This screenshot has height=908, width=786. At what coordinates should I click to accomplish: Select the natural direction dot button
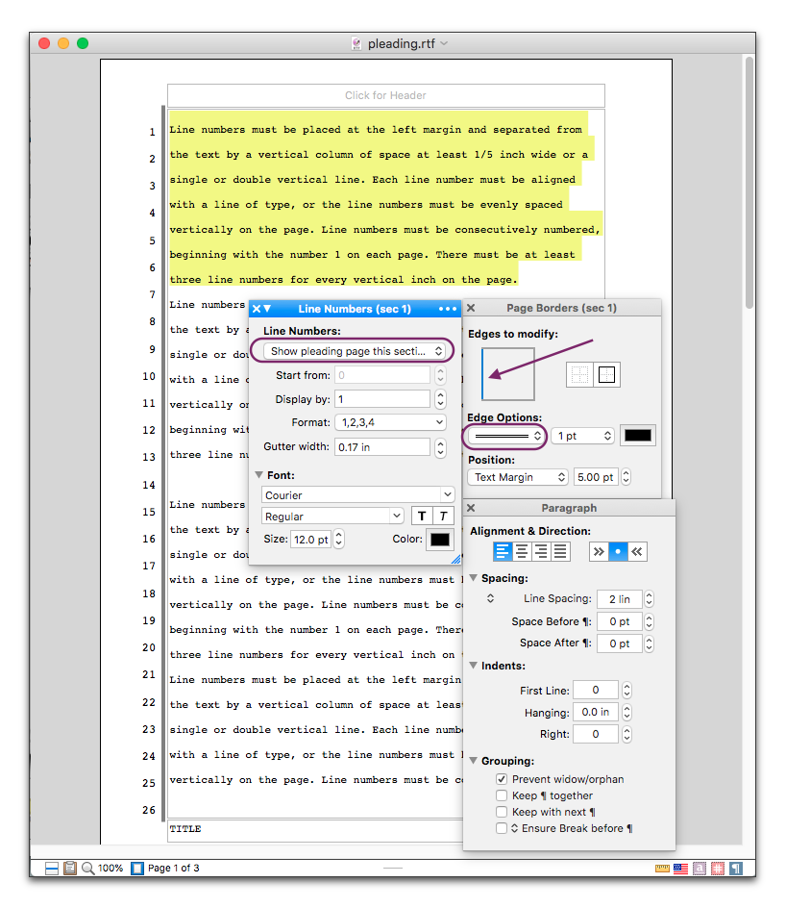(618, 551)
